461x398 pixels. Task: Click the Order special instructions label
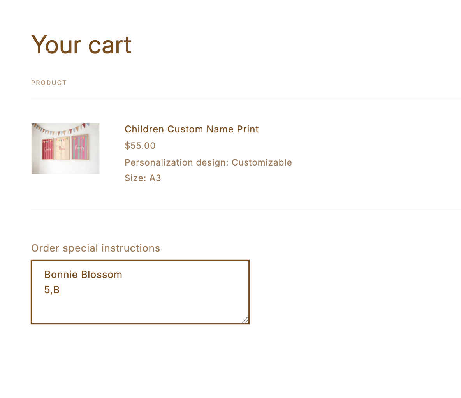pyautogui.click(x=95, y=248)
